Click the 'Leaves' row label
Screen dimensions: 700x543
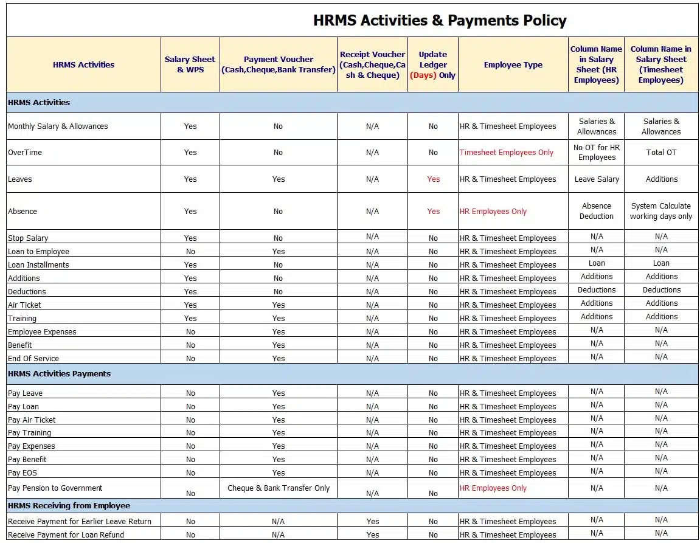[x=20, y=179]
